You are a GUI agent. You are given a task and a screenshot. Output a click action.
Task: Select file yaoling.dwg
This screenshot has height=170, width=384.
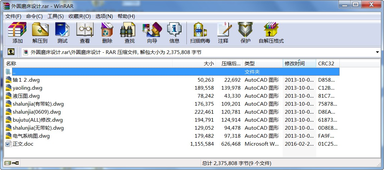pyautogui.click(x=27, y=88)
